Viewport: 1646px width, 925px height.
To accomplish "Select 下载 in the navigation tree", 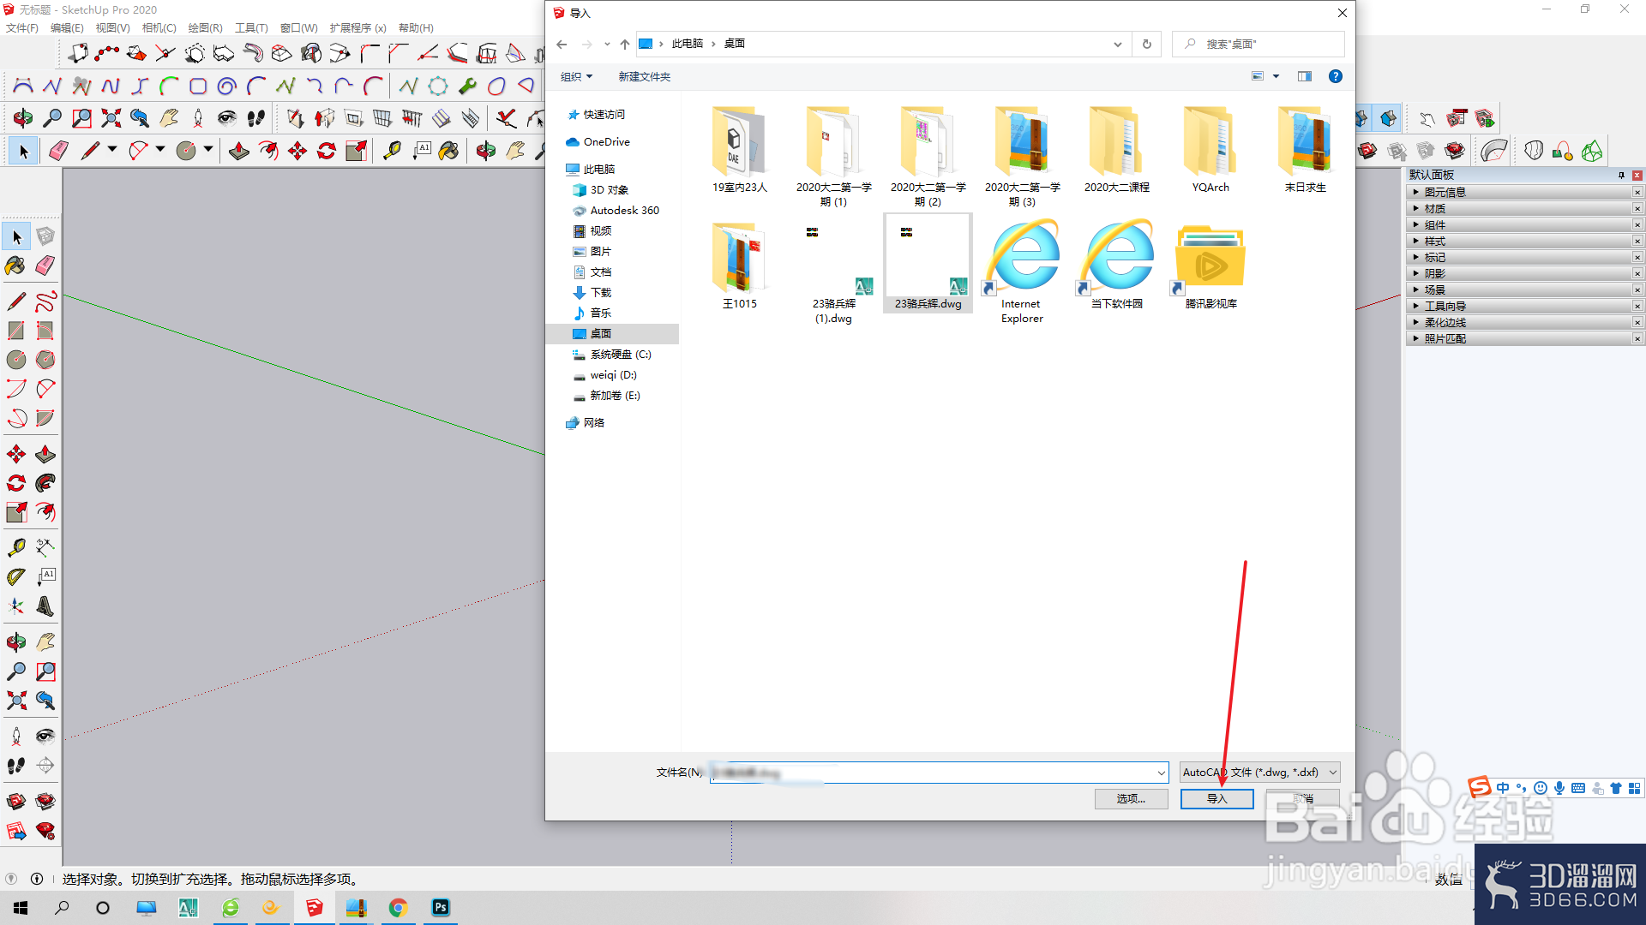I will (601, 293).
